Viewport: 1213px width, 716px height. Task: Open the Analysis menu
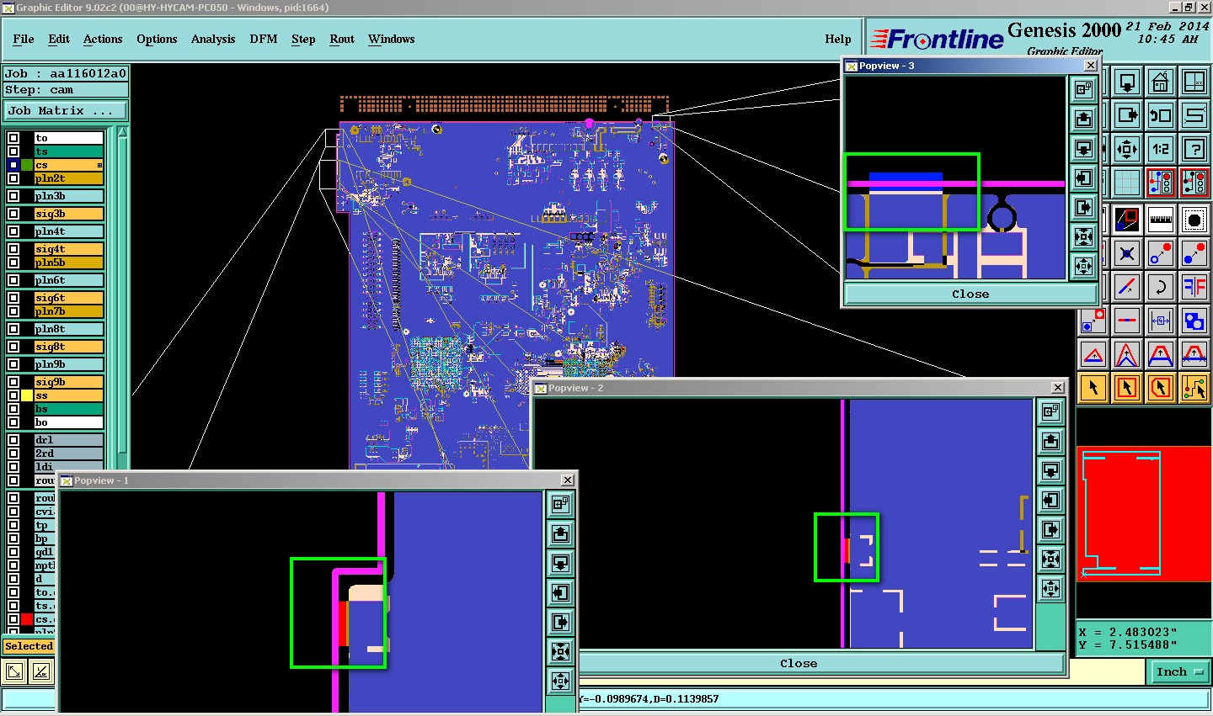pos(213,39)
